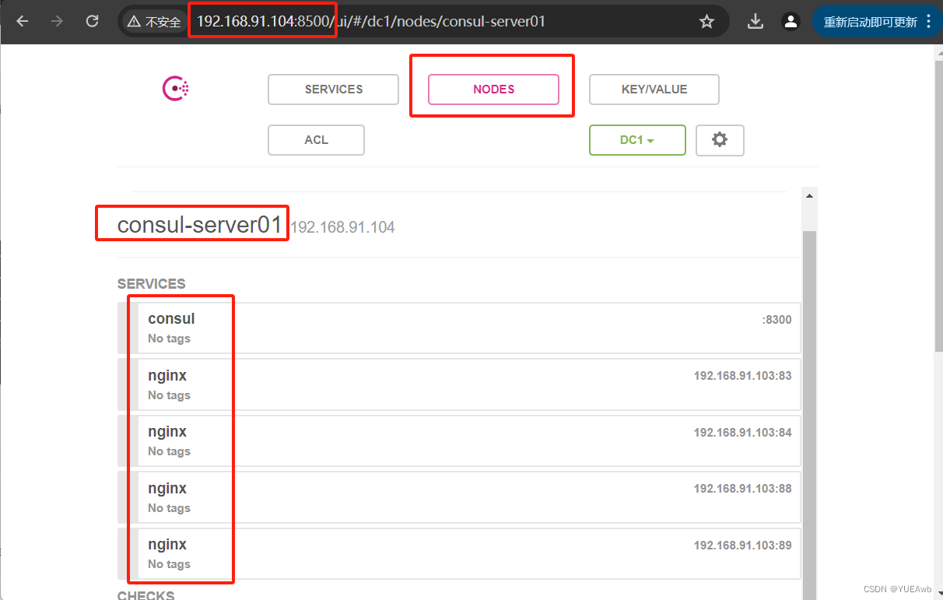The height and width of the screenshot is (600, 943).
Task: Click the 不安全 security warning badge
Action: (x=154, y=22)
